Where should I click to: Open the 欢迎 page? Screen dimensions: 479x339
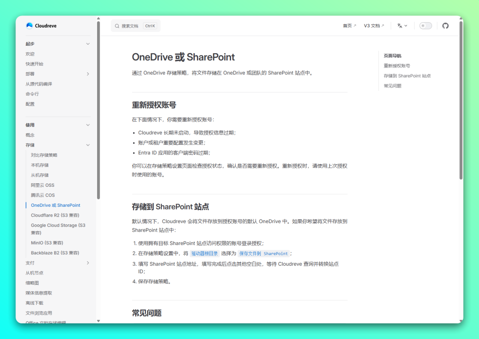(30, 54)
